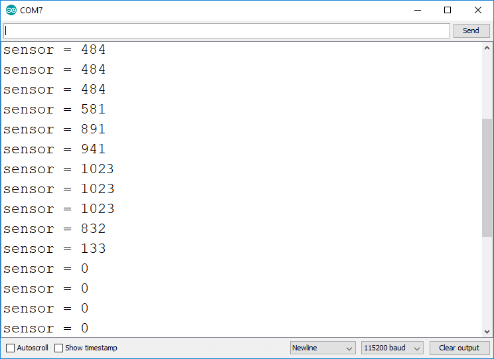Select the sensor = 133 output line

54,249
